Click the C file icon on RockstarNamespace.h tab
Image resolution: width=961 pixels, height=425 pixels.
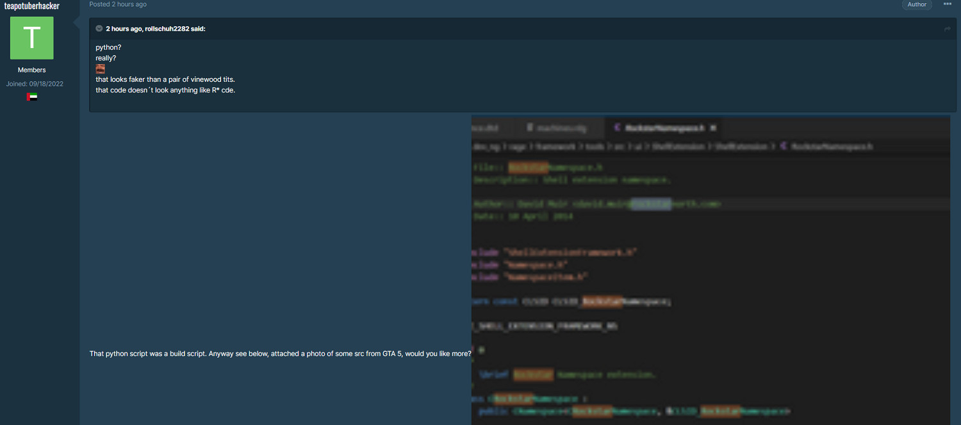tap(617, 127)
